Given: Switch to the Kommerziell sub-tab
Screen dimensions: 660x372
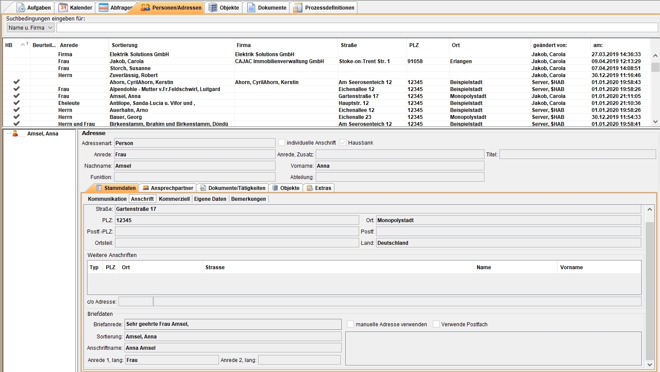Looking at the screenshot, I should coord(174,199).
